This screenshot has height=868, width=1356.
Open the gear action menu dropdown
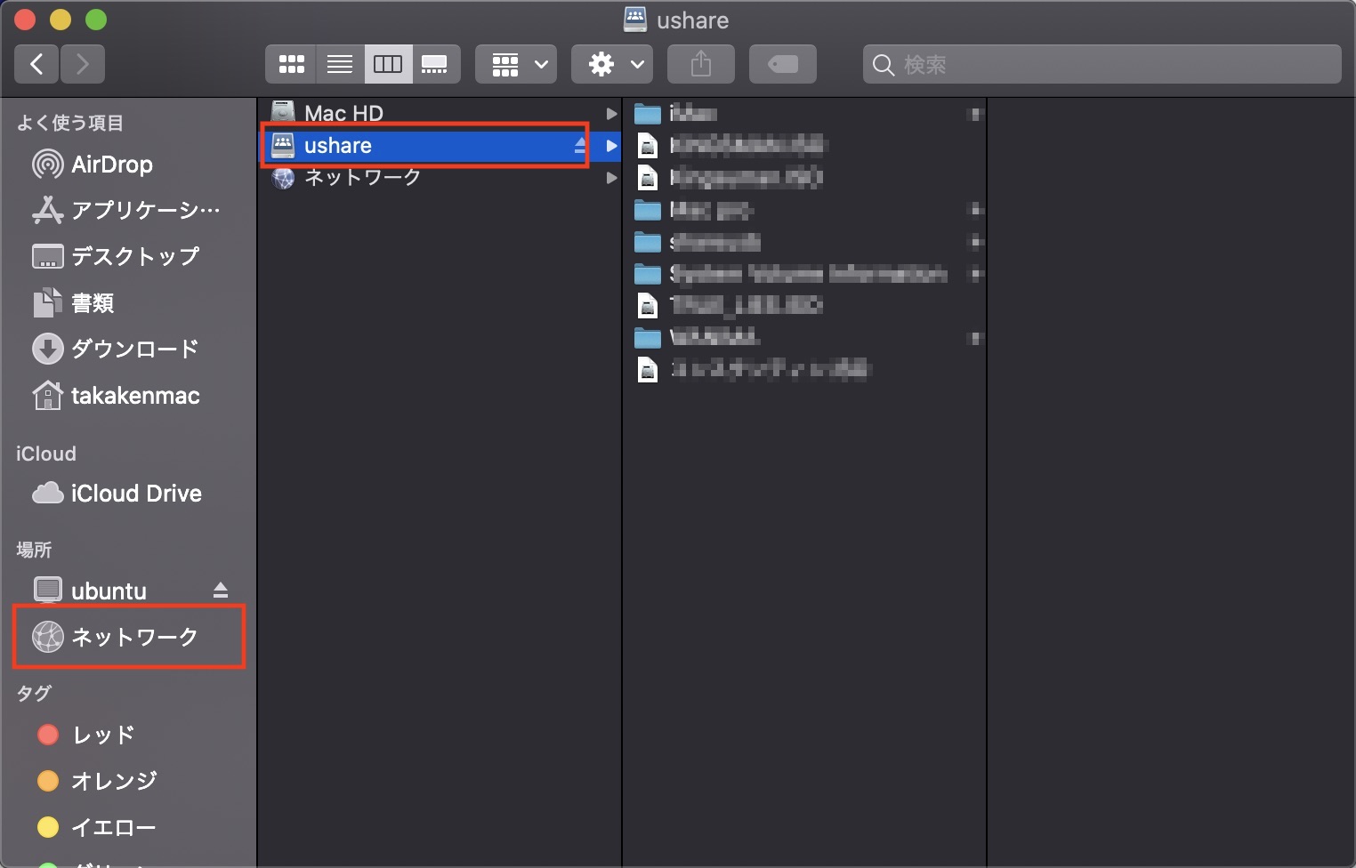click(612, 64)
